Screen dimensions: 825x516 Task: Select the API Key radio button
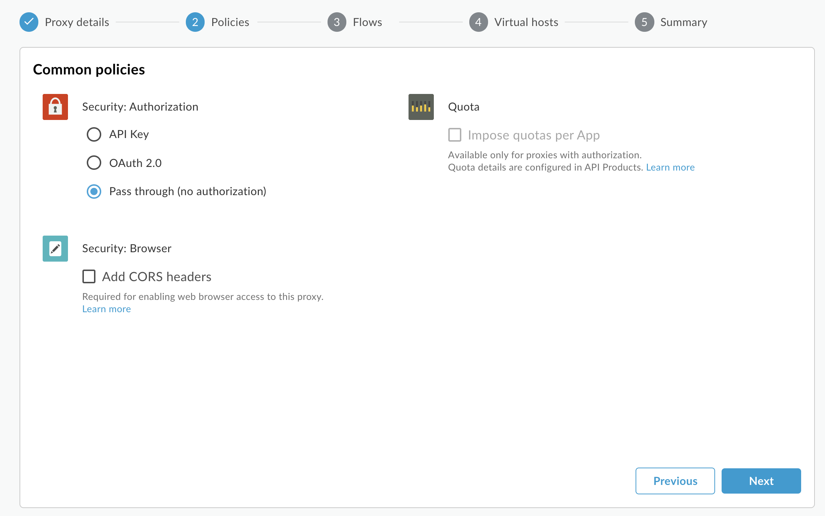93,134
